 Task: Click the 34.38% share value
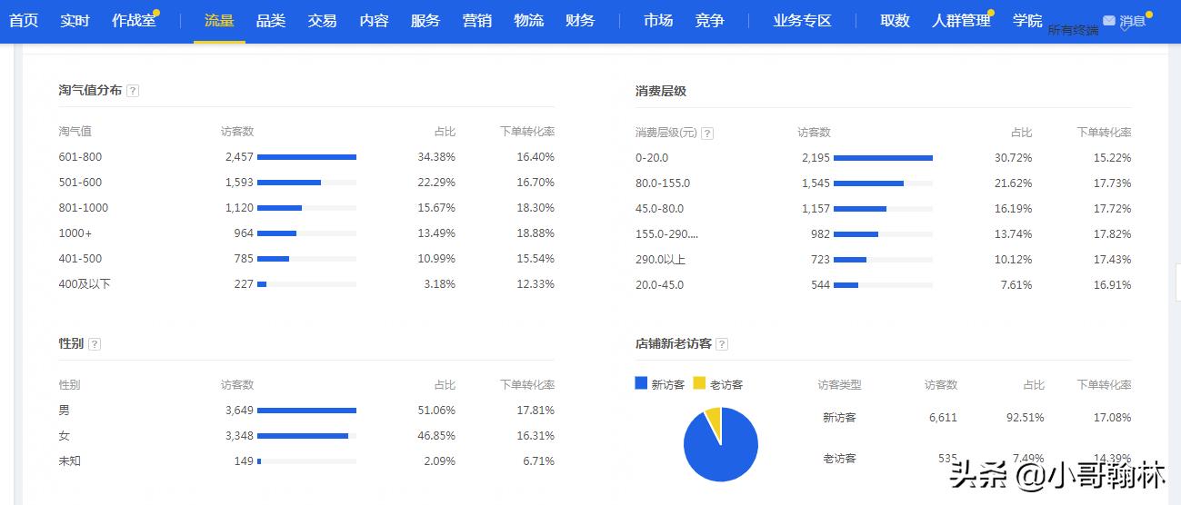coord(436,157)
